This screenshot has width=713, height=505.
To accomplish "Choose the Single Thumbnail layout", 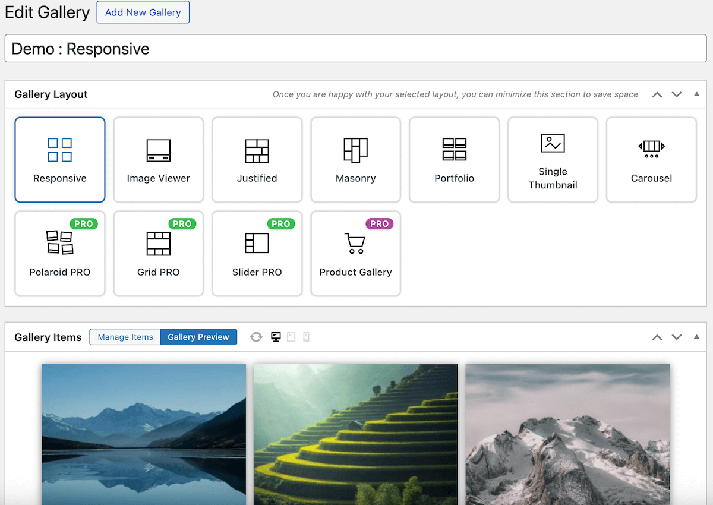I will pos(553,159).
